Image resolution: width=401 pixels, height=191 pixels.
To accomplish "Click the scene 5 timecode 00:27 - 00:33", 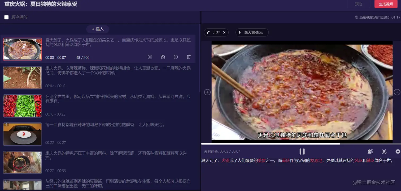I will coord(55,171).
